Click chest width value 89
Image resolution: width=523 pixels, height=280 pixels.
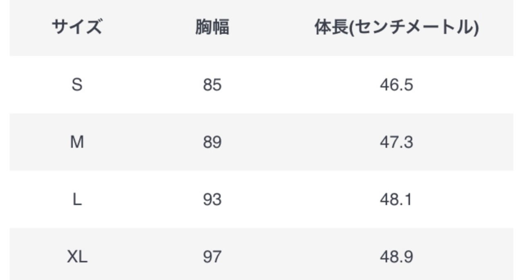point(212,142)
